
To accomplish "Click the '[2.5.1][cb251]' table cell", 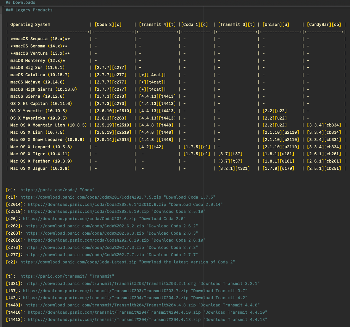I will click(324, 169).
